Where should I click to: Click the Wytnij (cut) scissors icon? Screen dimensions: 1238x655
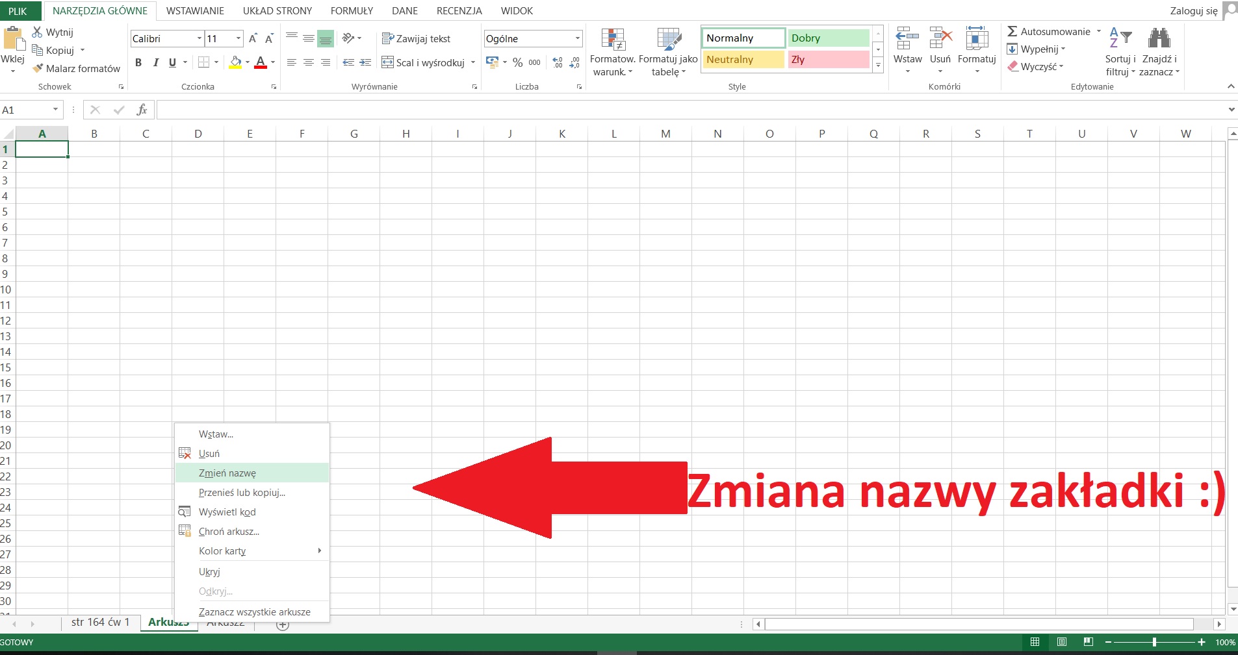pyautogui.click(x=37, y=32)
